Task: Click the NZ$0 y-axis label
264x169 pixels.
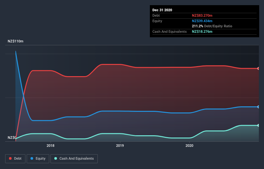Action: coord(12,138)
